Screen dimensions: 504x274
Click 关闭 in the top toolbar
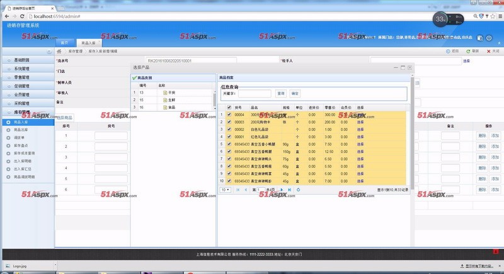click(493, 51)
